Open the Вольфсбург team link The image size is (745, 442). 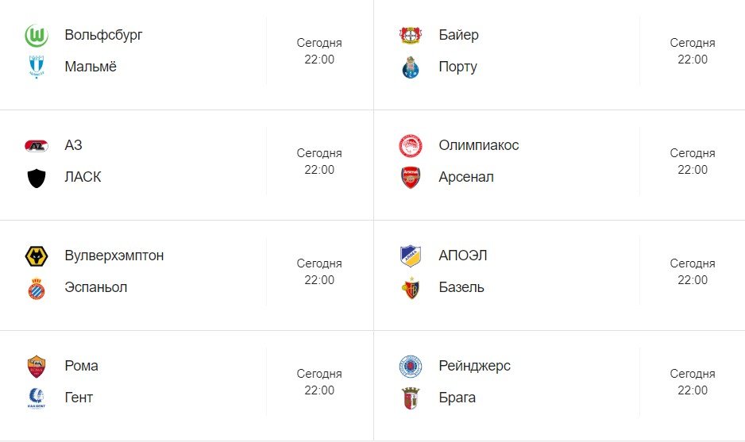point(103,35)
